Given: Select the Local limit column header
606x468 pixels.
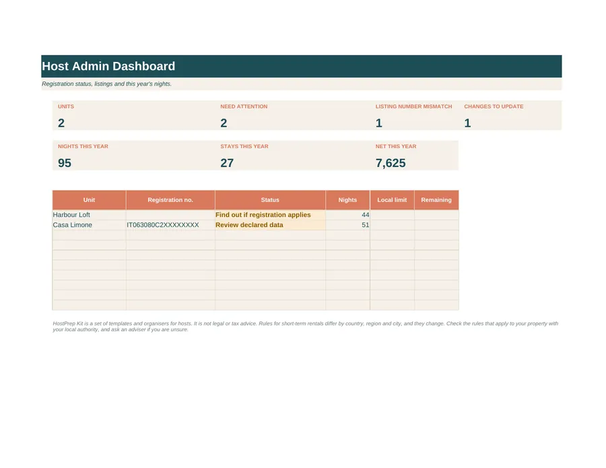Looking at the screenshot, I should (x=393, y=200).
